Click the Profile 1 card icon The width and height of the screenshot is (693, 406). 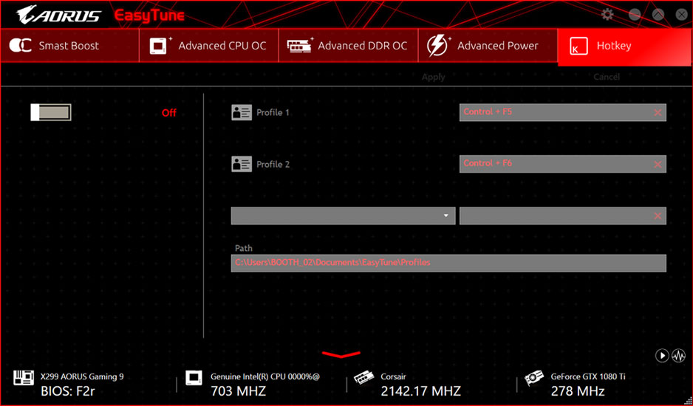point(242,113)
